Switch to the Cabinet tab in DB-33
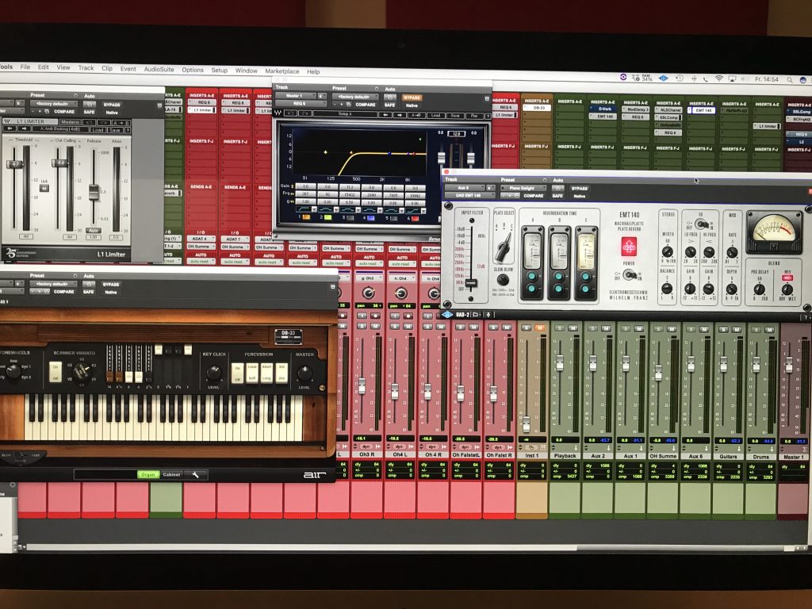The width and height of the screenshot is (812, 609). point(173,474)
